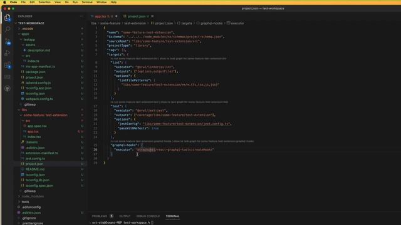Collapse the testapp folder
This screenshot has width=401, height=225.
(21, 39)
